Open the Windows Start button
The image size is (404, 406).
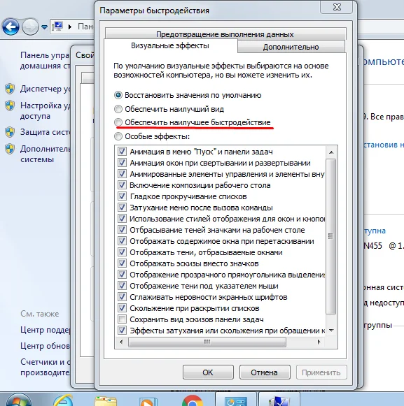(18, 400)
